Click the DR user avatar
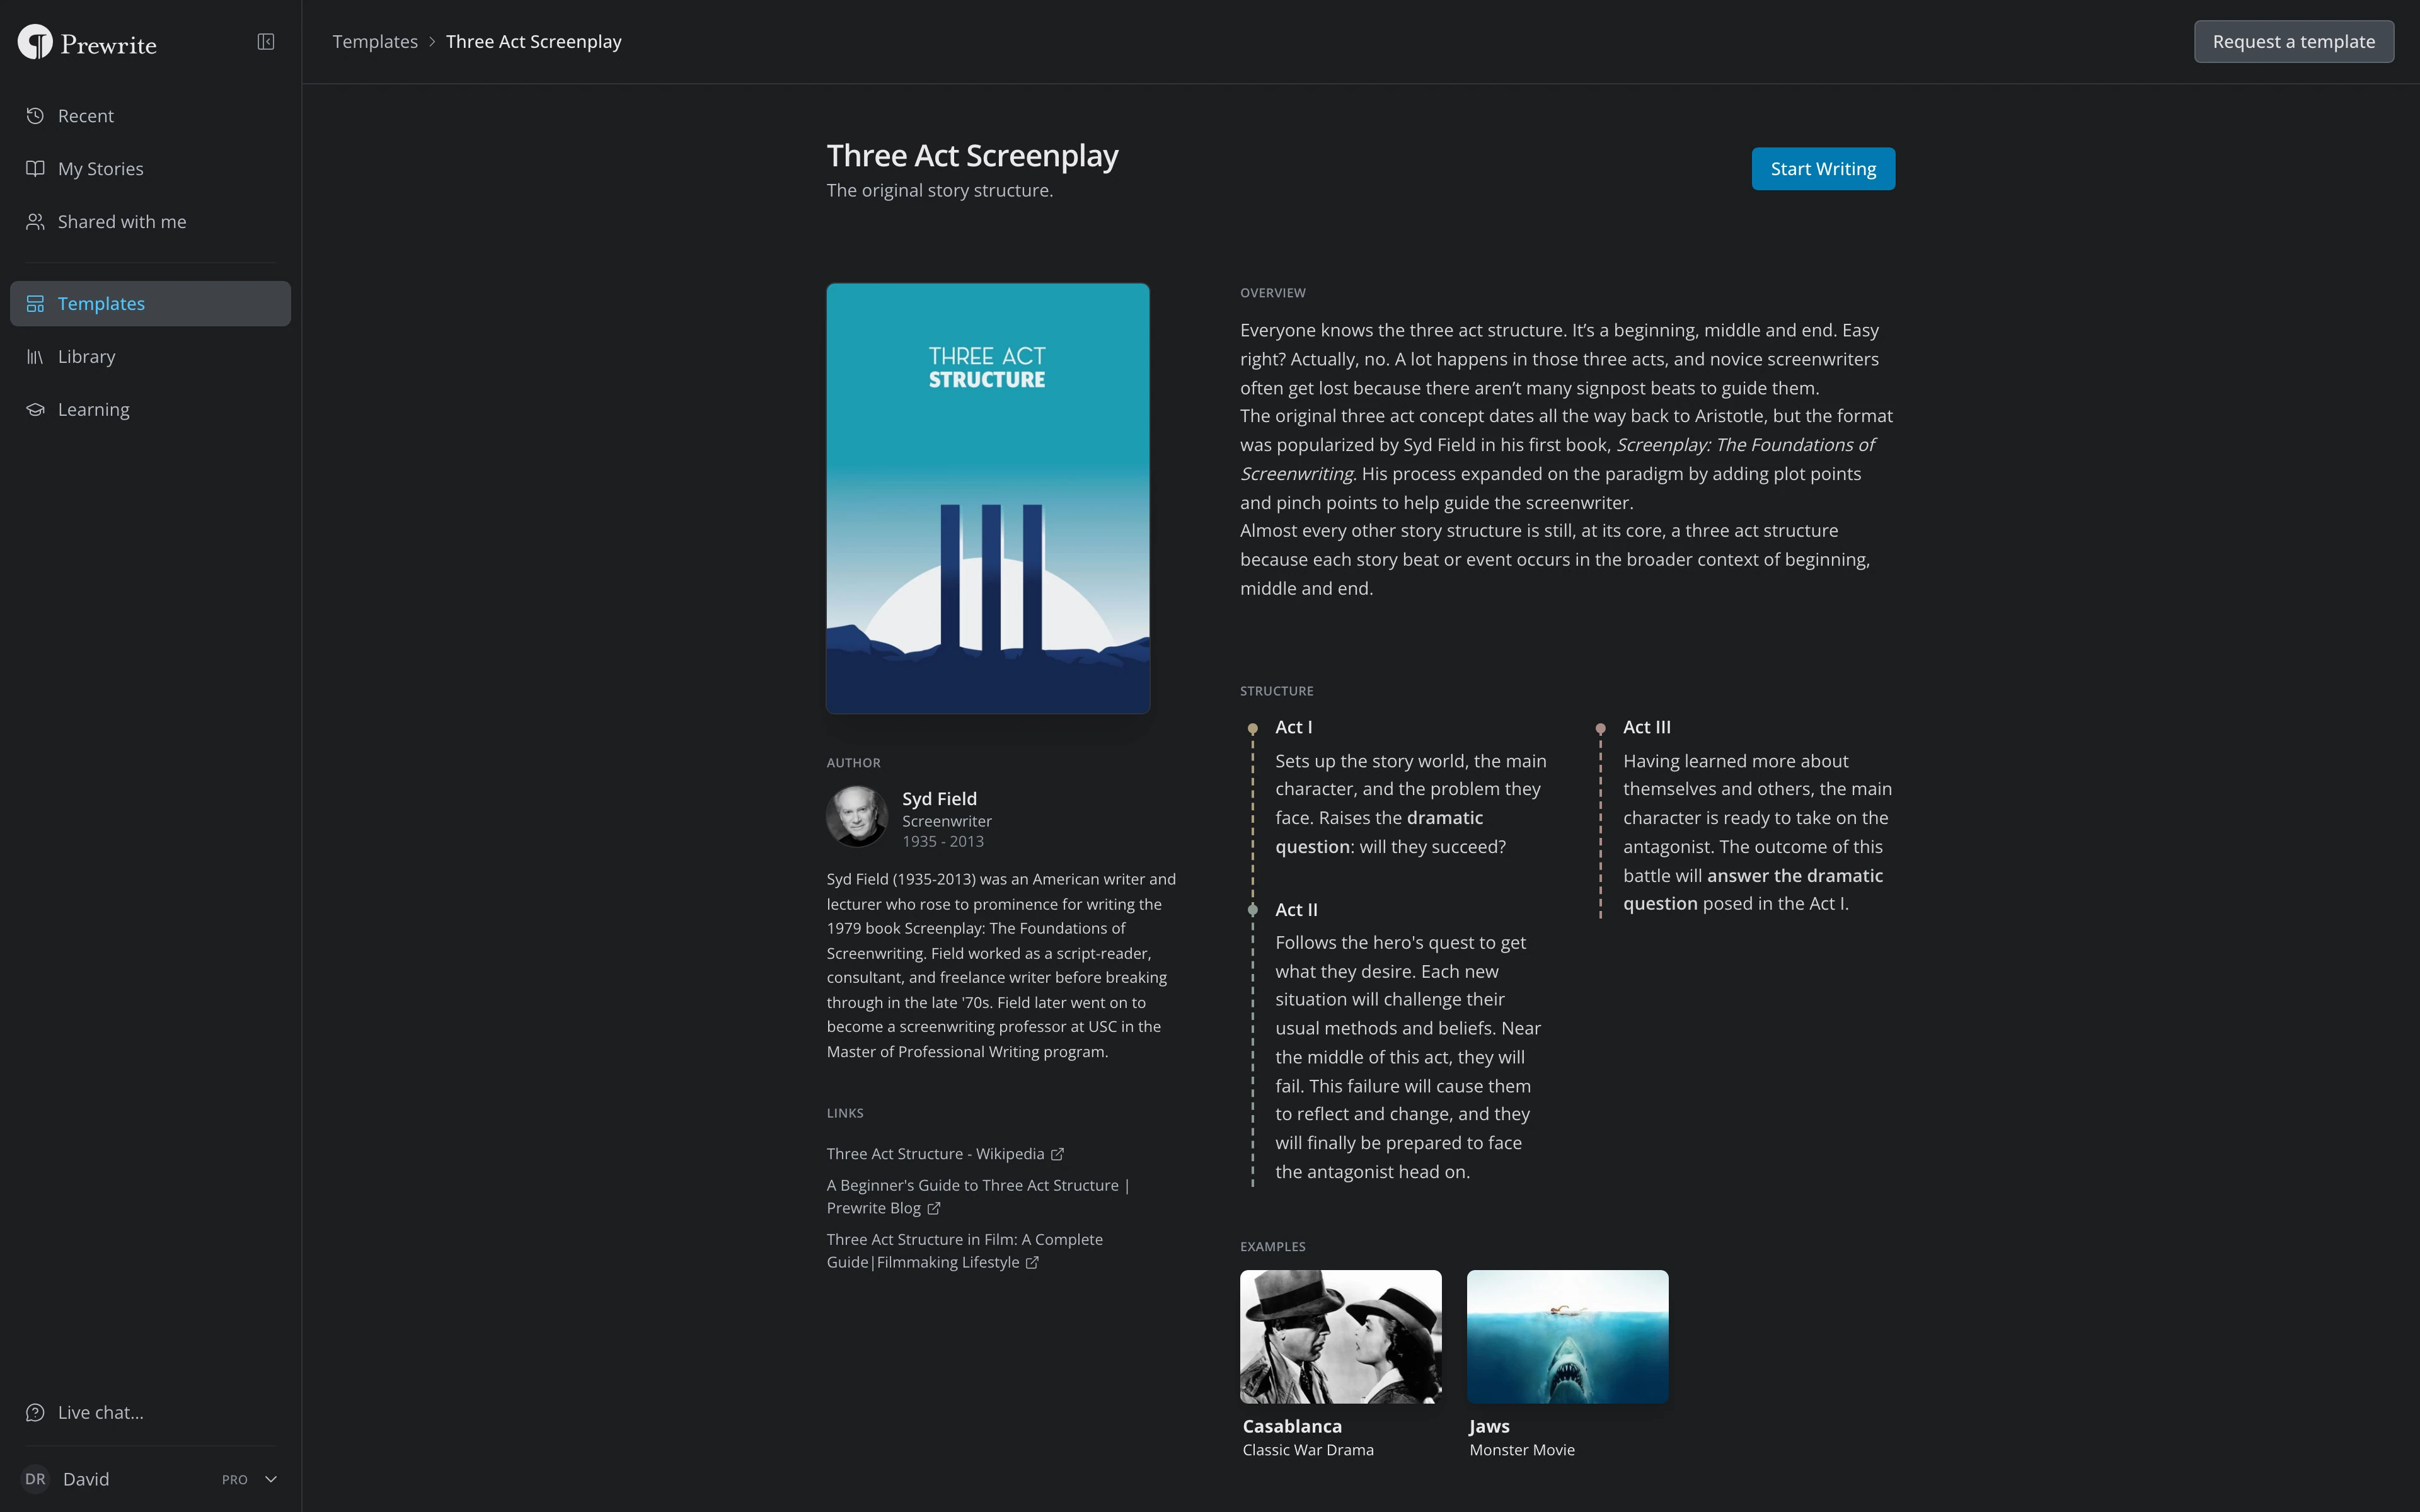 (x=35, y=1479)
